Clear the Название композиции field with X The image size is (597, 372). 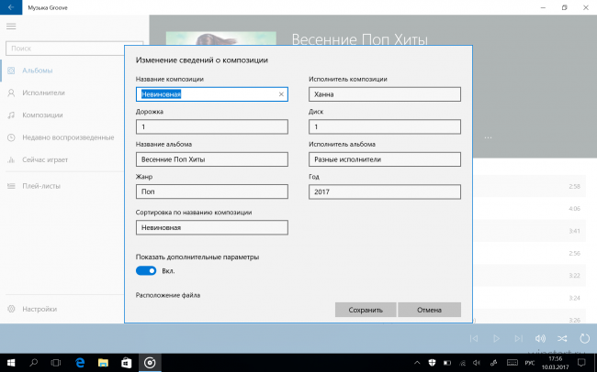click(282, 93)
